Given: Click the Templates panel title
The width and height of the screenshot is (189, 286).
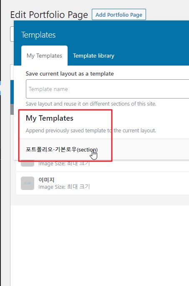Looking at the screenshot, I should coord(38,35).
